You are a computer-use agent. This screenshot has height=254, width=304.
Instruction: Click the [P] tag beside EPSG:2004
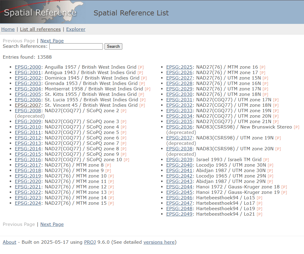coord(147,89)
